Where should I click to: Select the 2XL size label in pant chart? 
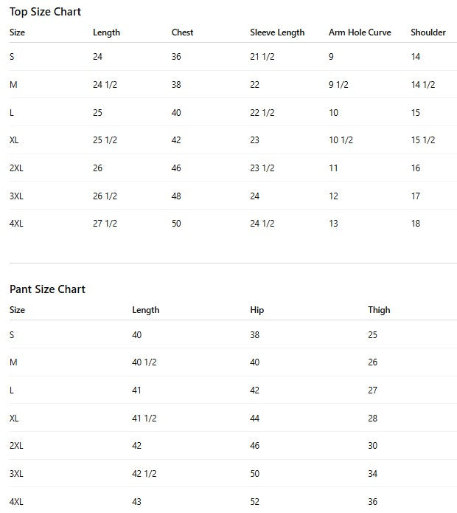point(16,446)
